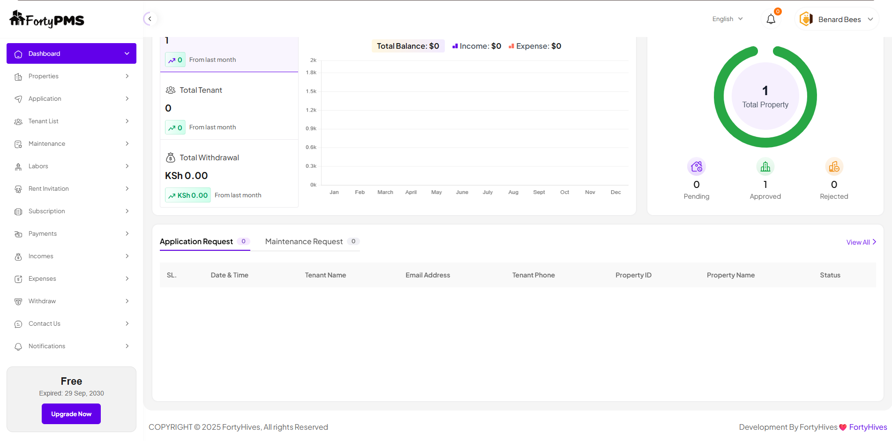Collapse sidebar with the arrow button
Viewport: 892px width, 441px height.
(x=150, y=19)
